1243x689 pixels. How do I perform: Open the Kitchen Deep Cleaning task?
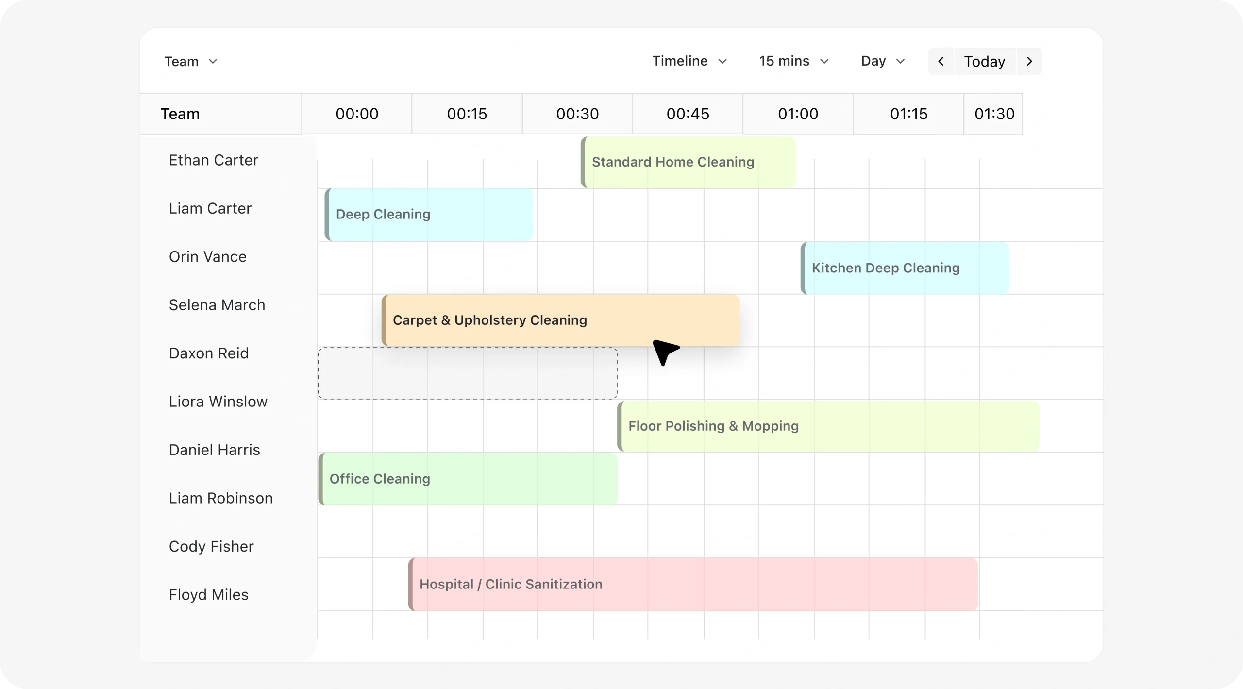[905, 268]
